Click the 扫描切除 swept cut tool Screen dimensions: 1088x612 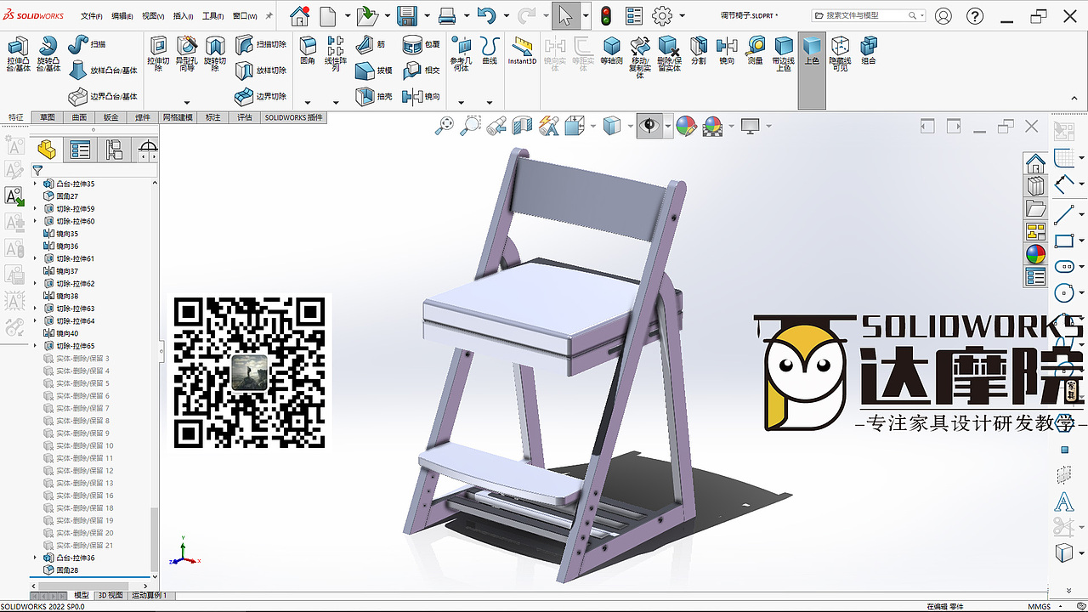(x=260, y=44)
